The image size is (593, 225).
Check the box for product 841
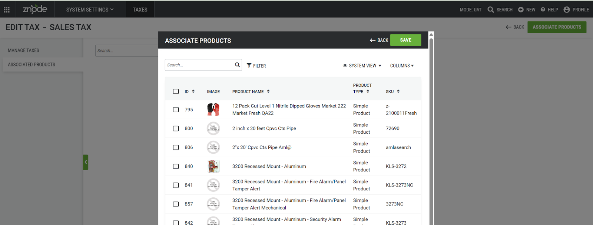tap(176, 185)
